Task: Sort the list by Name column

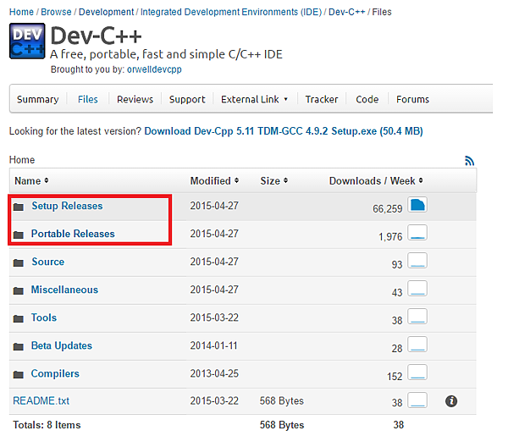Action: coord(31,180)
